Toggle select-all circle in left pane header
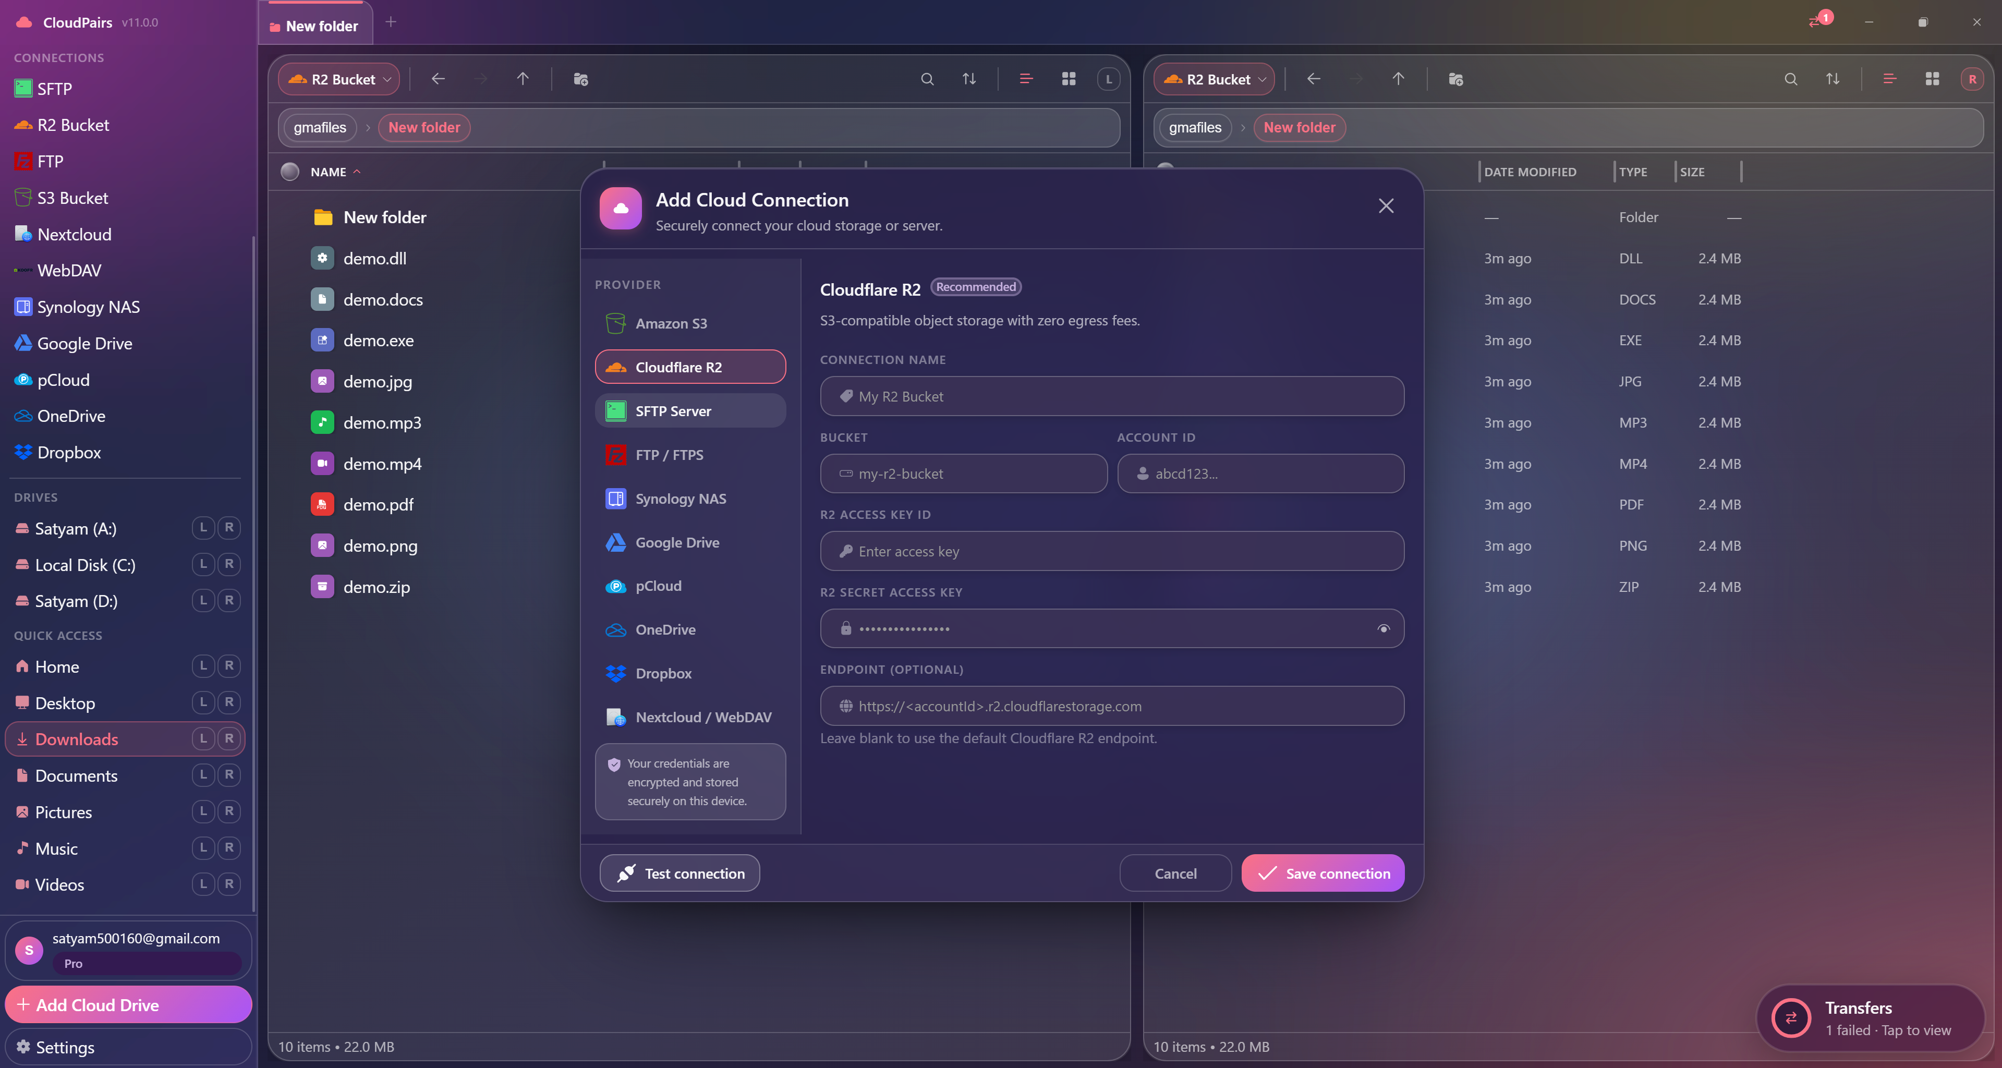2002x1068 pixels. tap(290, 172)
